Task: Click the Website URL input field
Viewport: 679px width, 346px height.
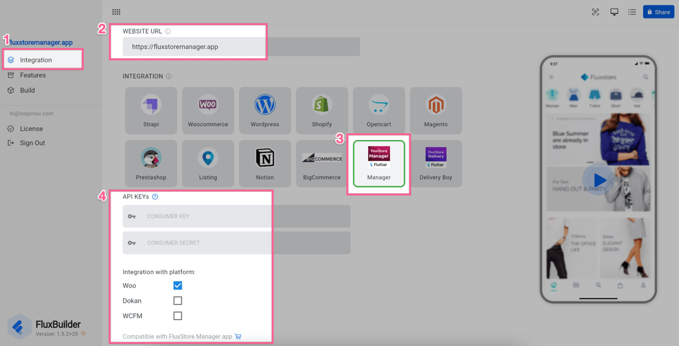Action: click(x=241, y=47)
